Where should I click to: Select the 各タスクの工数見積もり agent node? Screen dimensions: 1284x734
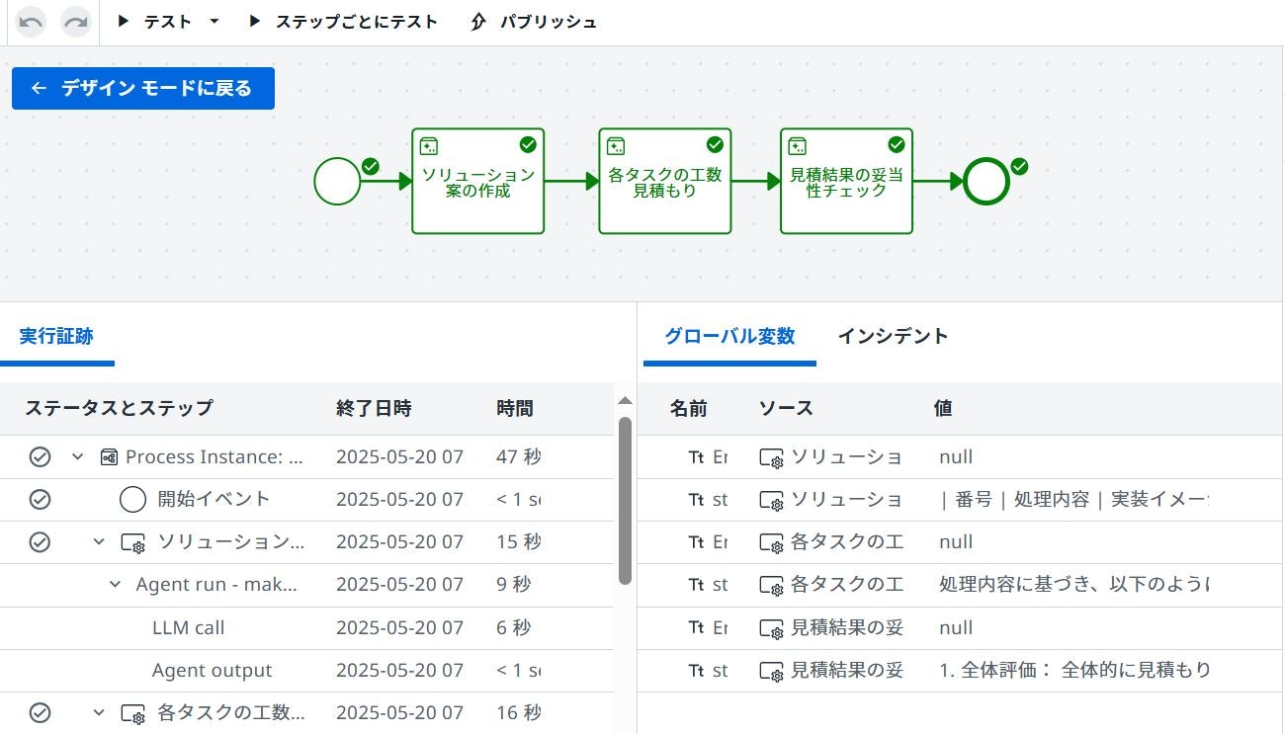coord(664,182)
